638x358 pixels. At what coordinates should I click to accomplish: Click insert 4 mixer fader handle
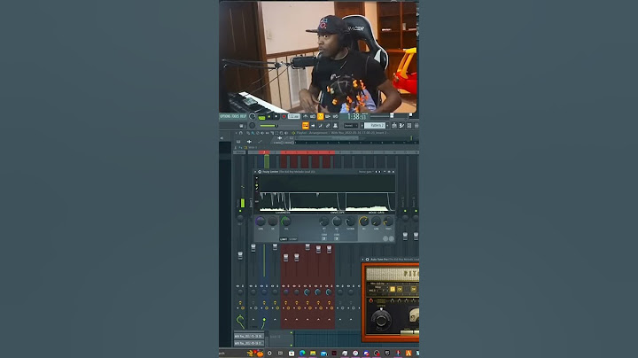[285, 258]
